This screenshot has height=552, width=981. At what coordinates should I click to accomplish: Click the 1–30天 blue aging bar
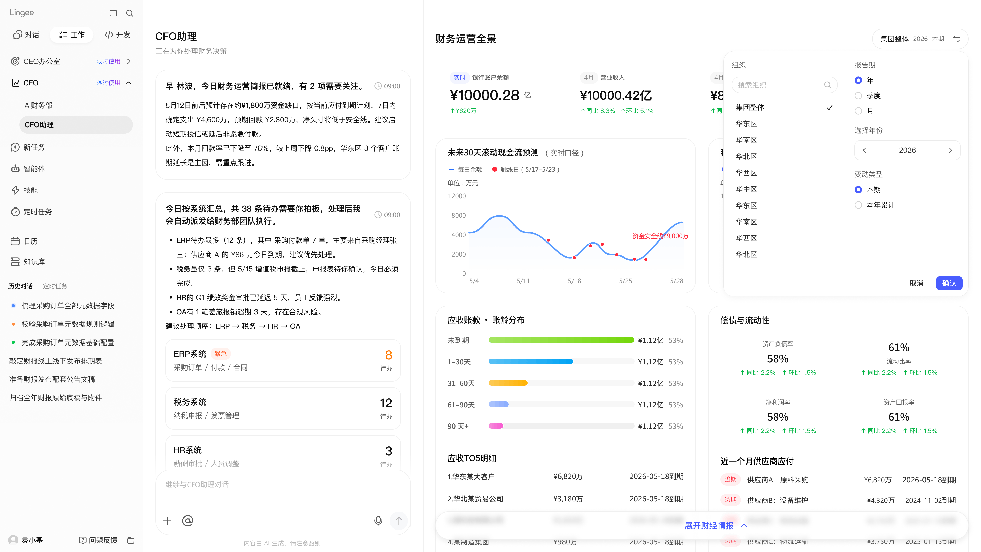[531, 362]
